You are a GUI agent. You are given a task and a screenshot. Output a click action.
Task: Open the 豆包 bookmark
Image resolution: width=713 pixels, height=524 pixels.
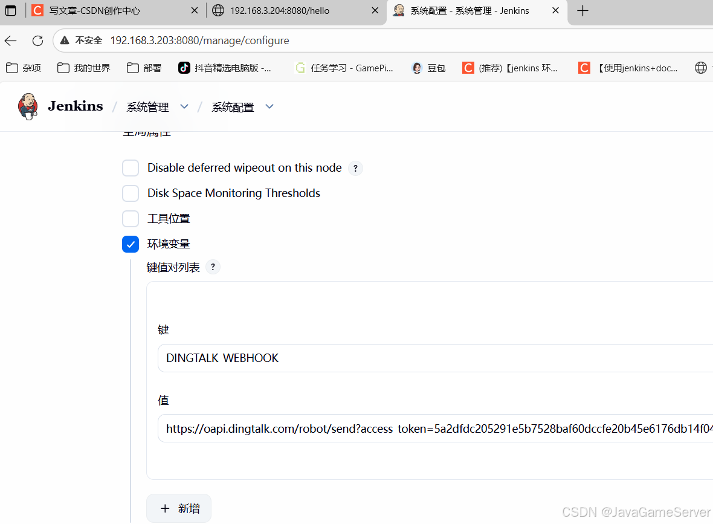click(x=428, y=68)
